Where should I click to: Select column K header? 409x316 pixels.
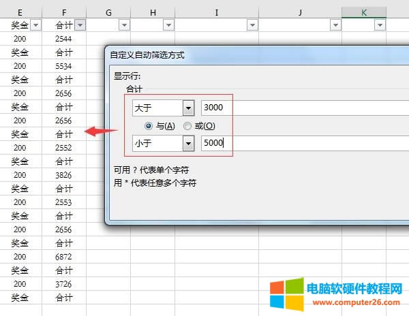click(364, 12)
